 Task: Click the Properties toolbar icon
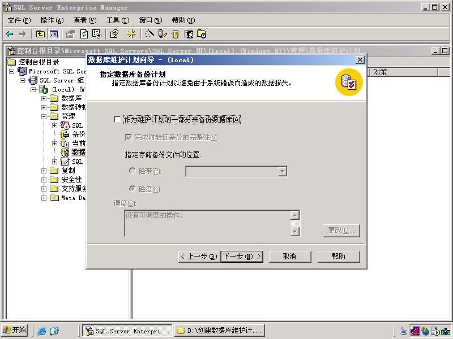pyautogui.click(x=70, y=34)
